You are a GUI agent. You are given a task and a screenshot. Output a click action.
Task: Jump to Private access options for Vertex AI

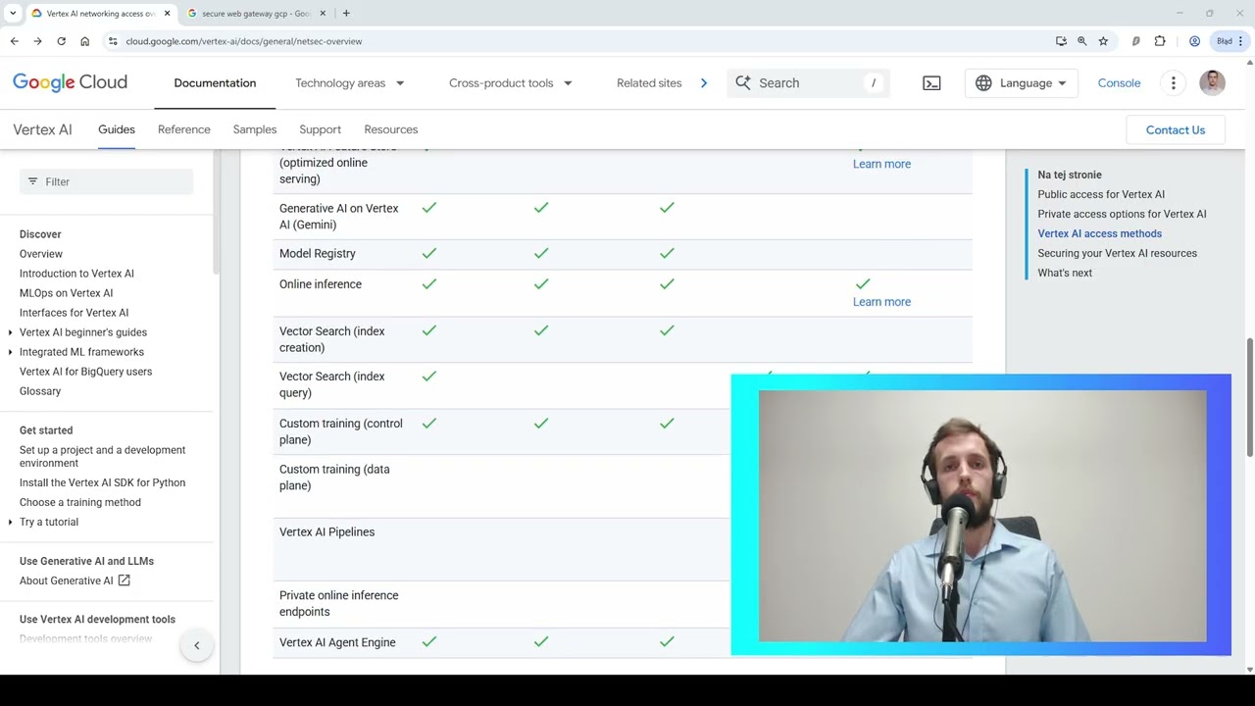[1123, 214]
